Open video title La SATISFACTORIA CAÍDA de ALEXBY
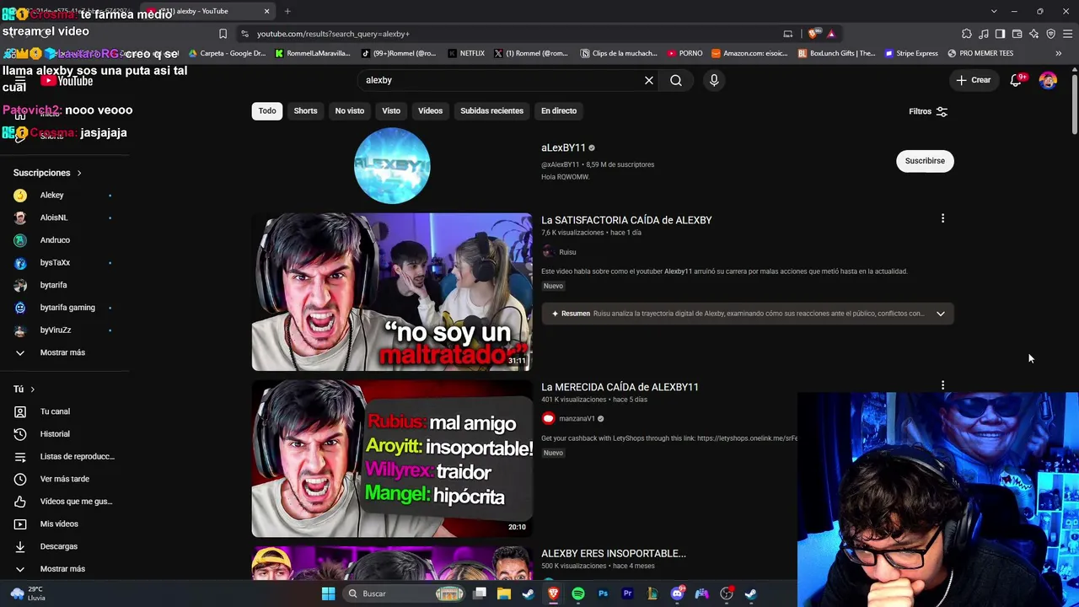The width and height of the screenshot is (1079, 607). point(626,220)
